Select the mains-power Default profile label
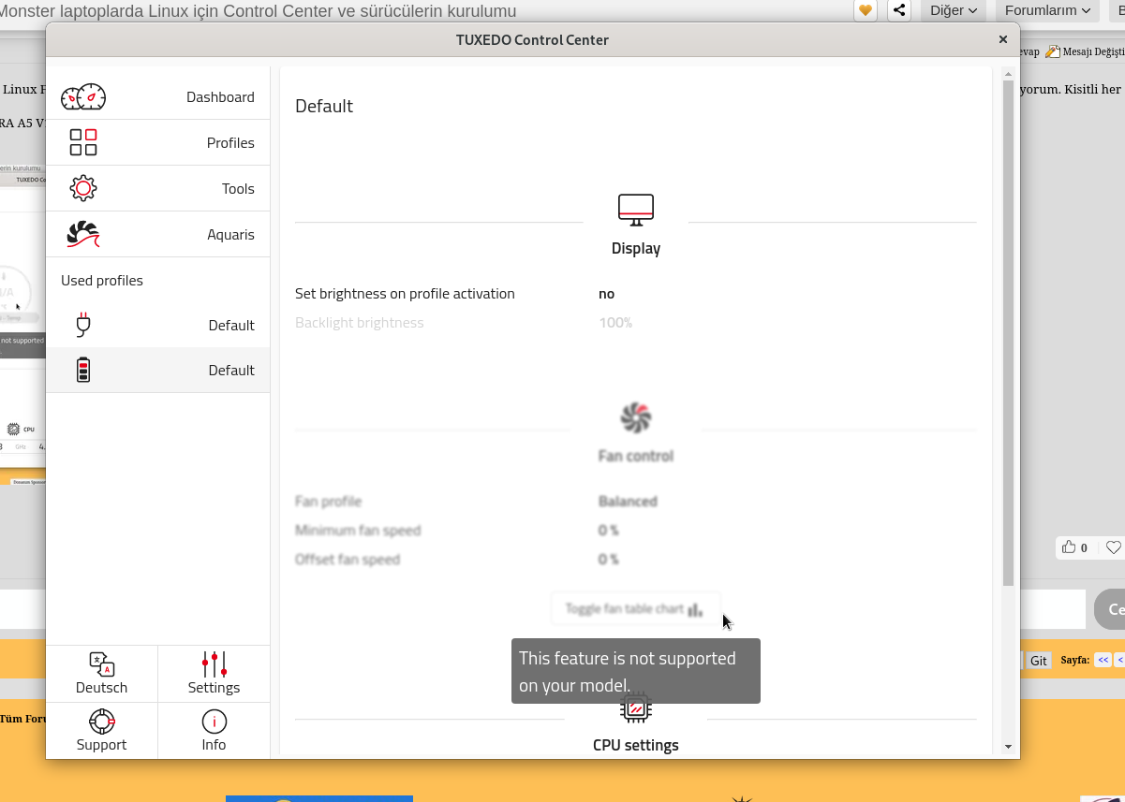The height and width of the screenshot is (802, 1125). [x=231, y=325]
